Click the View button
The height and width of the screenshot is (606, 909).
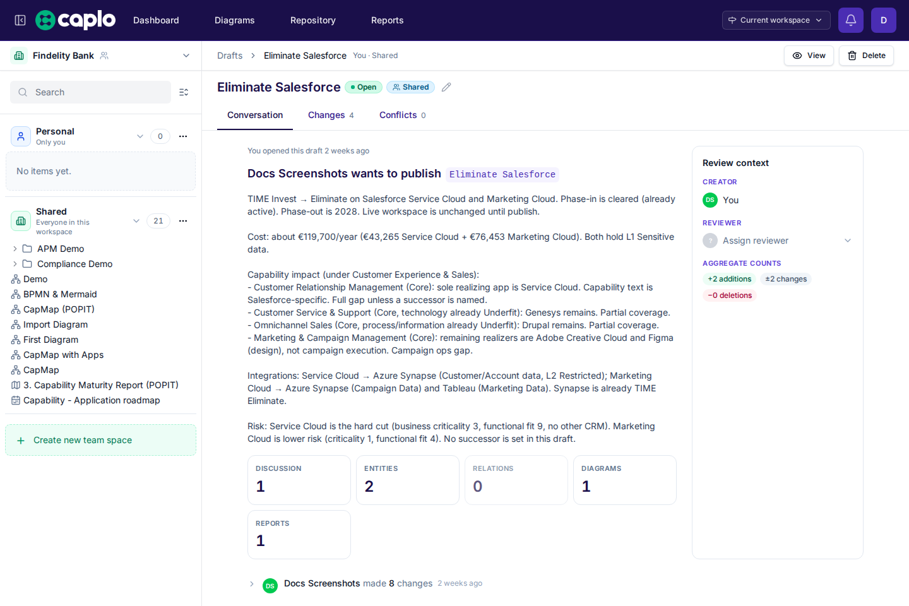[809, 56]
